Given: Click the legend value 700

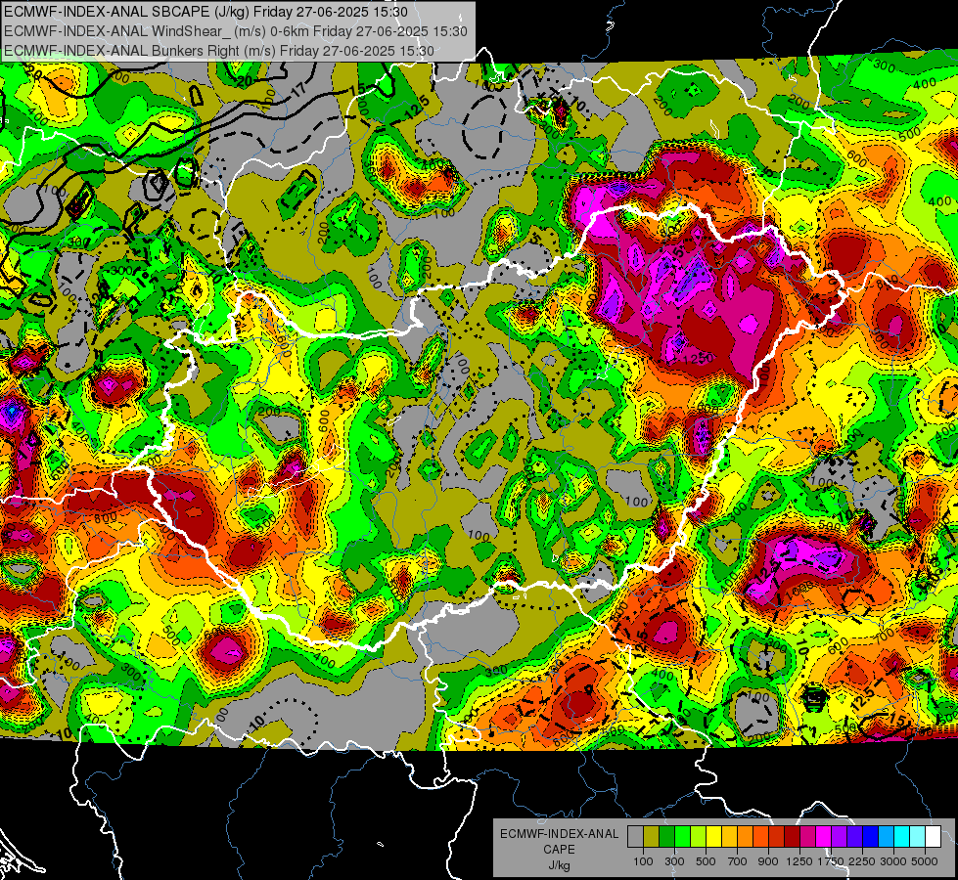Looking at the screenshot, I should pyautogui.click(x=738, y=861).
